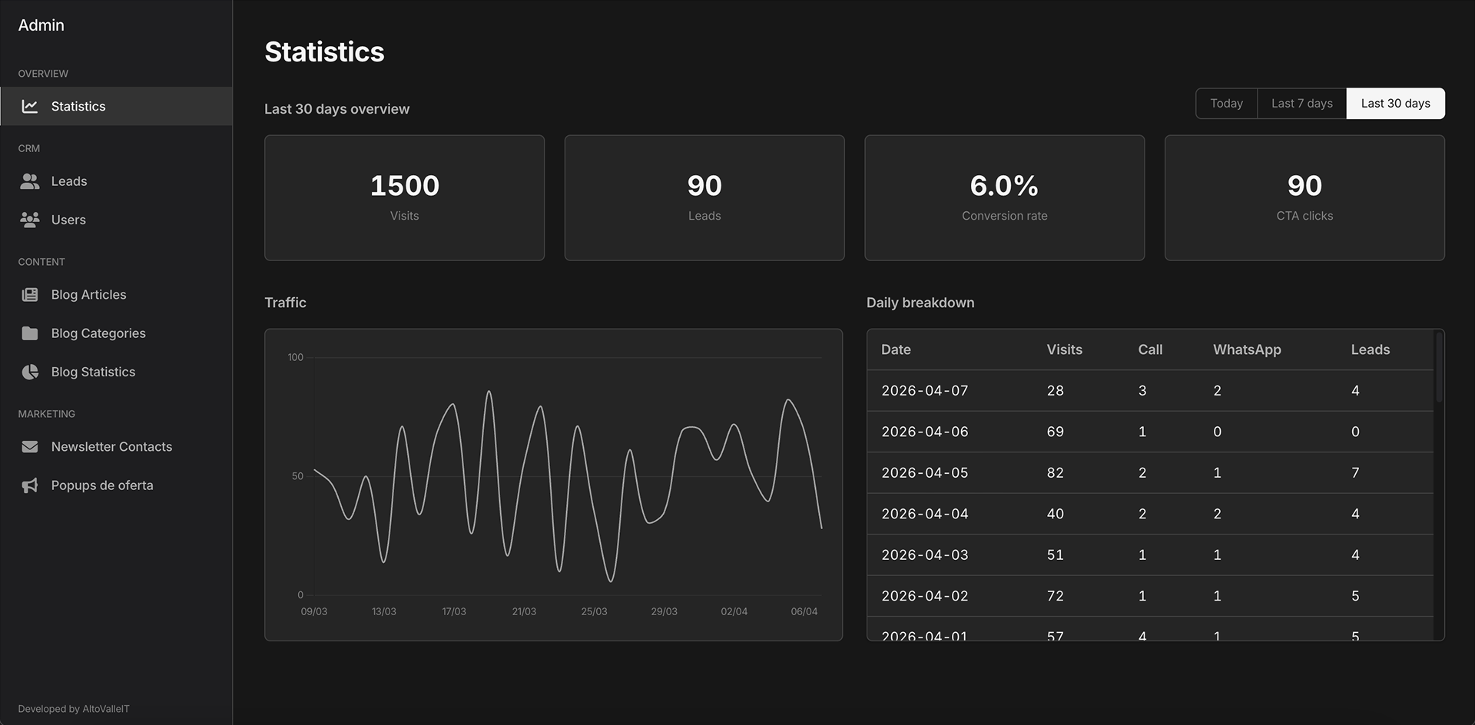Select the Blog Statistics pie chart icon
1475x725 pixels.
(30, 371)
